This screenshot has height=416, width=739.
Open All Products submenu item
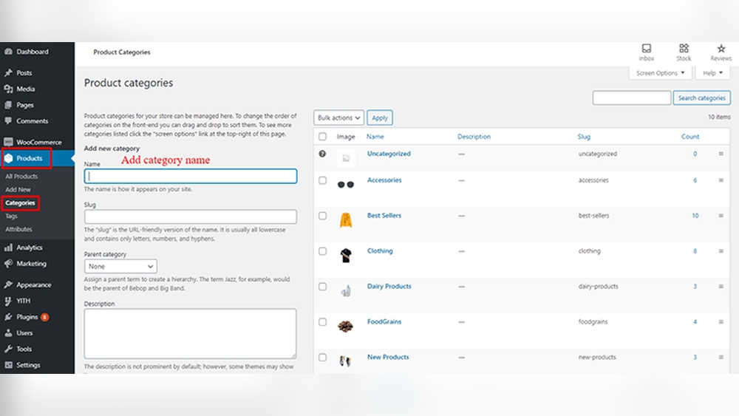click(x=21, y=176)
